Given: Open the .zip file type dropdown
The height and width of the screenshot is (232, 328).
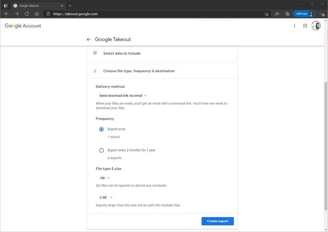Looking at the screenshot, I should click(105, 178).
